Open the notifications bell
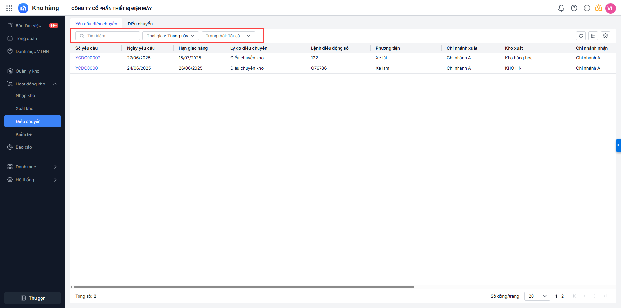This screenshot has width=621, height=308. (x=561, y=8)
